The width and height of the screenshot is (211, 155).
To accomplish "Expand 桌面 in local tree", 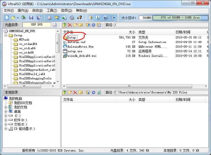I will point(6,112).
